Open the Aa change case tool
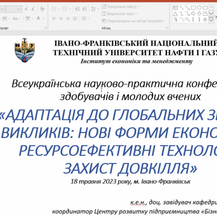217x217 pixels. (x=15, y=18)
